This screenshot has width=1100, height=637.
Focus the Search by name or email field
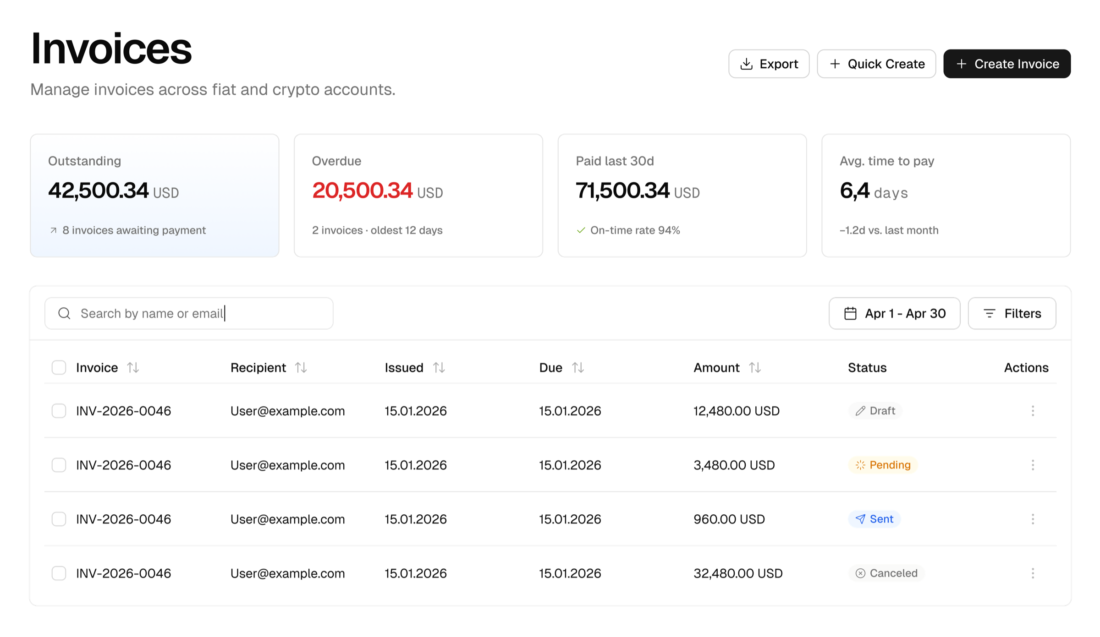pyautogui.click(x=189, y=313)
